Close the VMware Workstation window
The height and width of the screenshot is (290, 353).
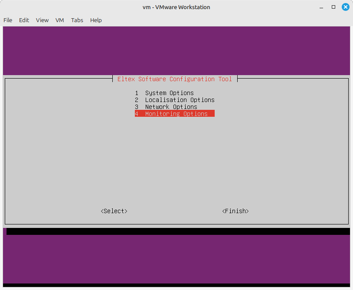346,7
